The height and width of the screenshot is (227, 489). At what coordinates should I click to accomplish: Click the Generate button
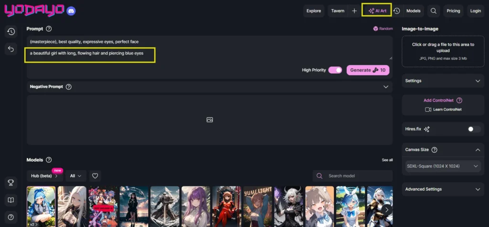pyautogui.click(x=368, y=70)
